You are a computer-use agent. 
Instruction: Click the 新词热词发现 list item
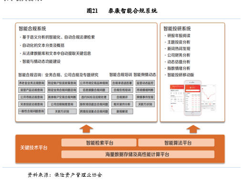[x=178, y=49]
